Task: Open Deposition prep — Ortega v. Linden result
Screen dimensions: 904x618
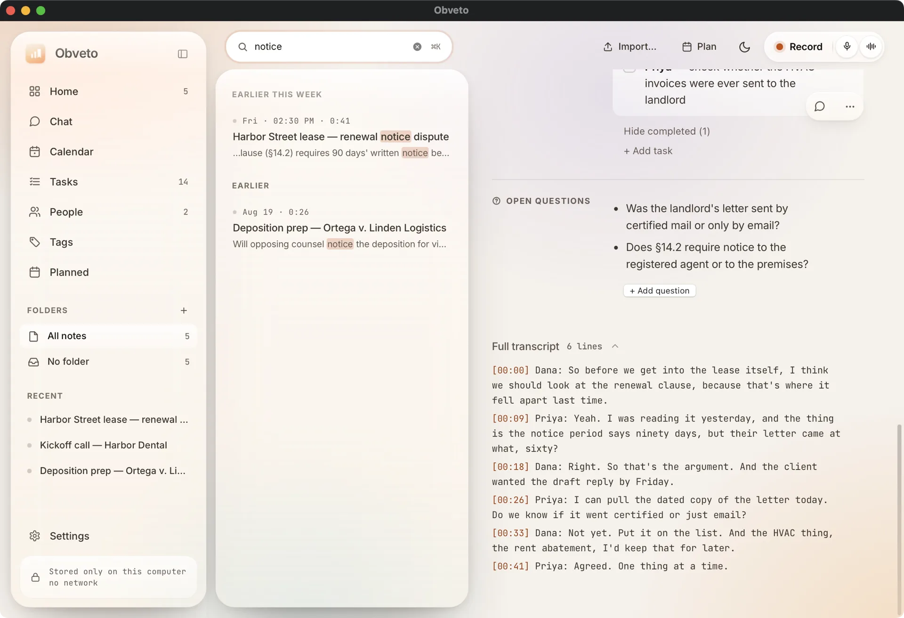Action: (x=342, y=228)
